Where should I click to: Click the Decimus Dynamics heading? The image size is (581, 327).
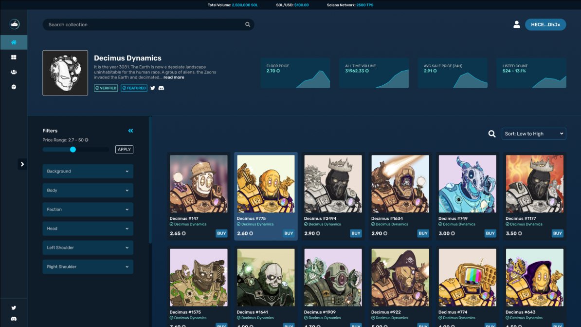(x=127, y=58)
